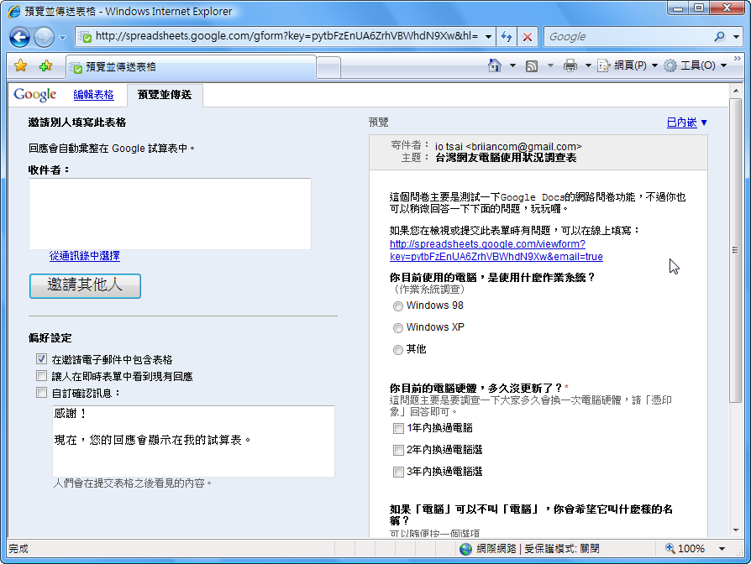Click the 收件者 recipients text box

pyautogui.click(x=170, y=214)
